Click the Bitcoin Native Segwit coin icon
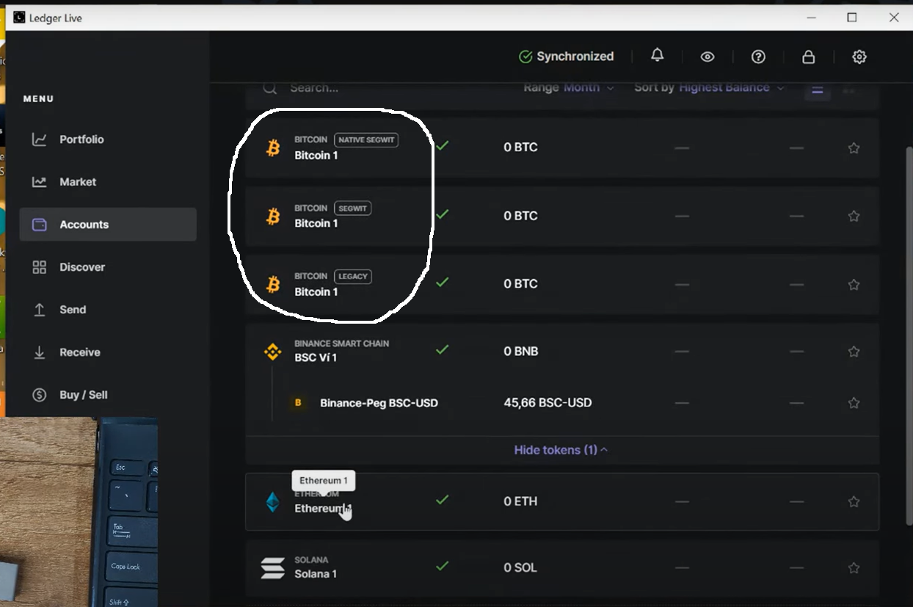Screen dimensions: 913x607 tap(273, 148)
